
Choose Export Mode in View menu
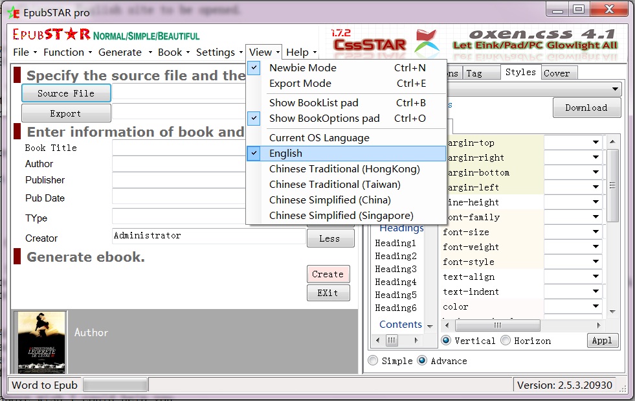coord(346,83)
